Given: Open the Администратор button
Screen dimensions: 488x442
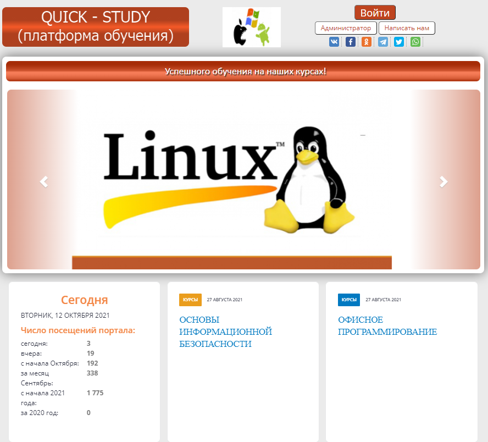Looking at the screenshot, I should 346,28.
